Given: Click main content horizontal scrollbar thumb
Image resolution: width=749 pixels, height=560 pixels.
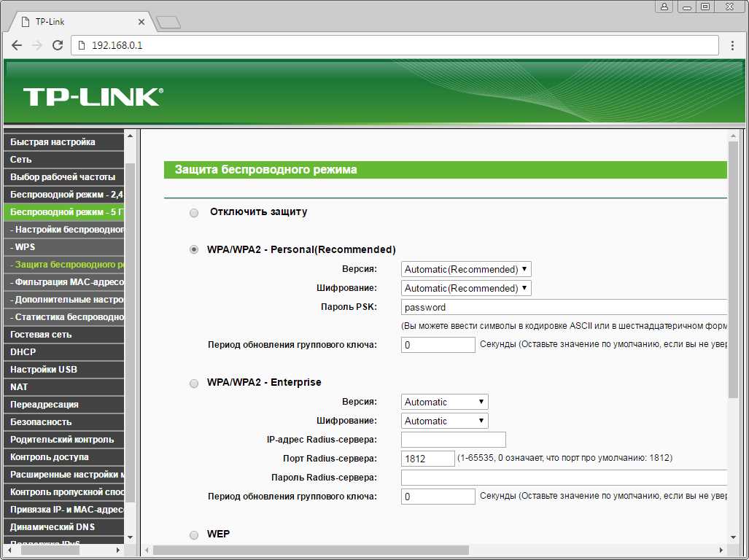Looking at the screenshot, I should [311, 551].
